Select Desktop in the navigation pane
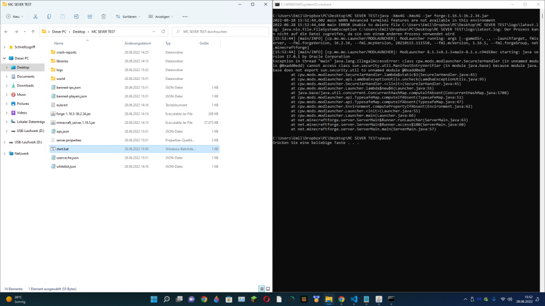This screenshot has width=545, height=306. click(23, 67)
